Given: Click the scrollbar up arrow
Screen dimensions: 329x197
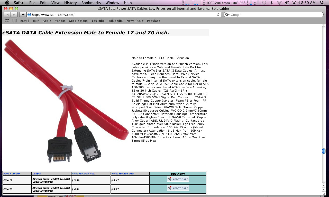Looking at the screenshot, I should coord(324,185).
